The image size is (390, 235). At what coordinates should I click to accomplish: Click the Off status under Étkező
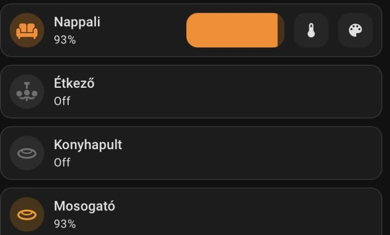pyautogui.click(x=62, y=101)
